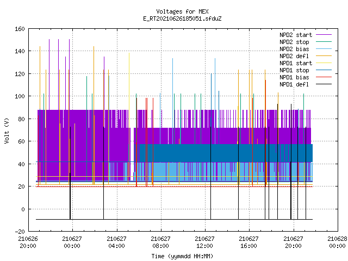The height and width of the screenshot is (261, 348).
Task: Click the X-axis tick '210627 12:00'
Action: point(205,243)
